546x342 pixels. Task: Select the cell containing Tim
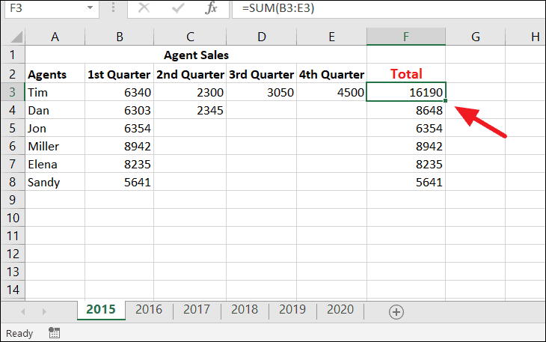click(55, 92)
